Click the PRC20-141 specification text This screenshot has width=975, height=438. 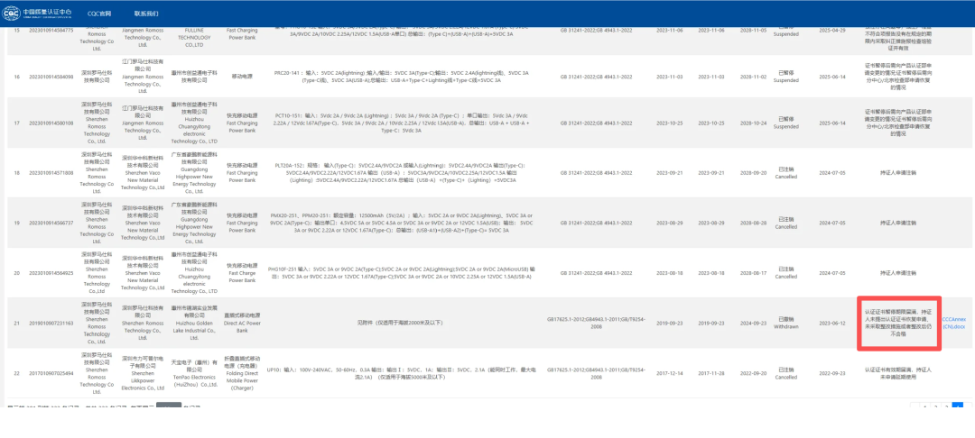pyautogui.click(x=403, y=77)
